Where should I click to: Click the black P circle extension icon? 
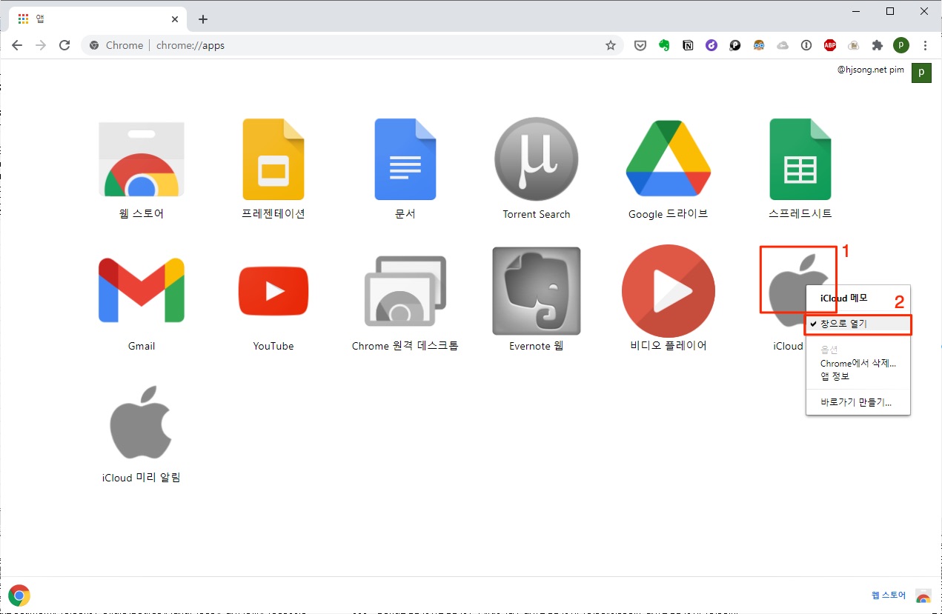[735, 45]
